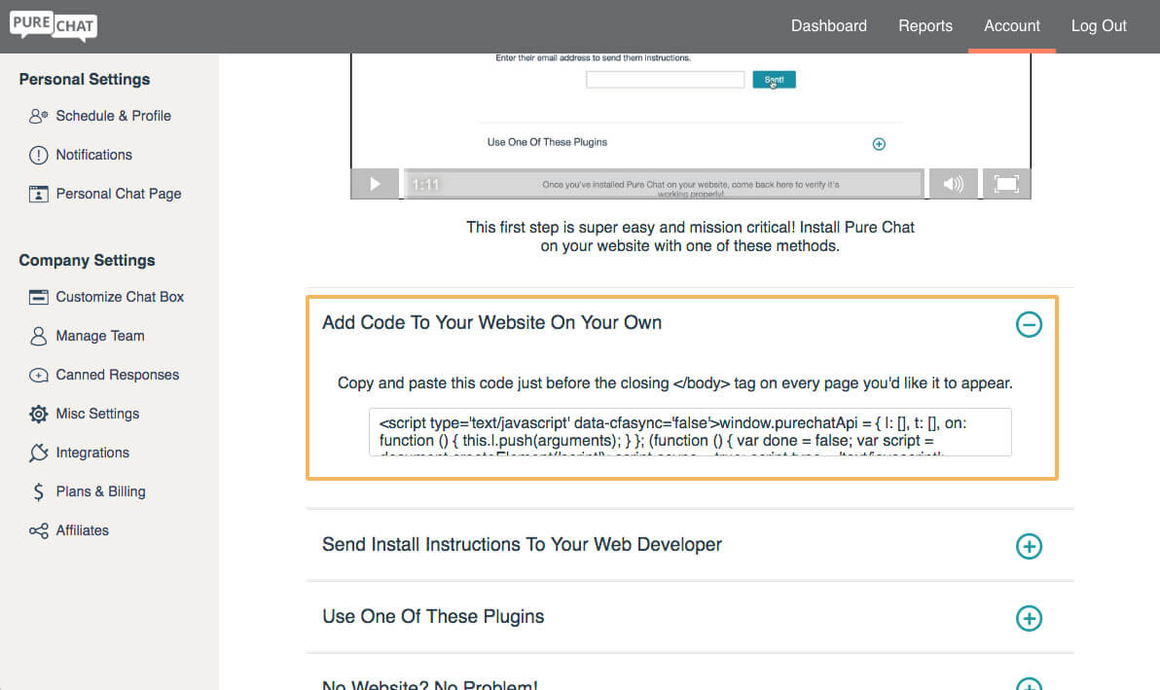
Task: Click the Integrations plug icon
Action: (x=39, y=453)
